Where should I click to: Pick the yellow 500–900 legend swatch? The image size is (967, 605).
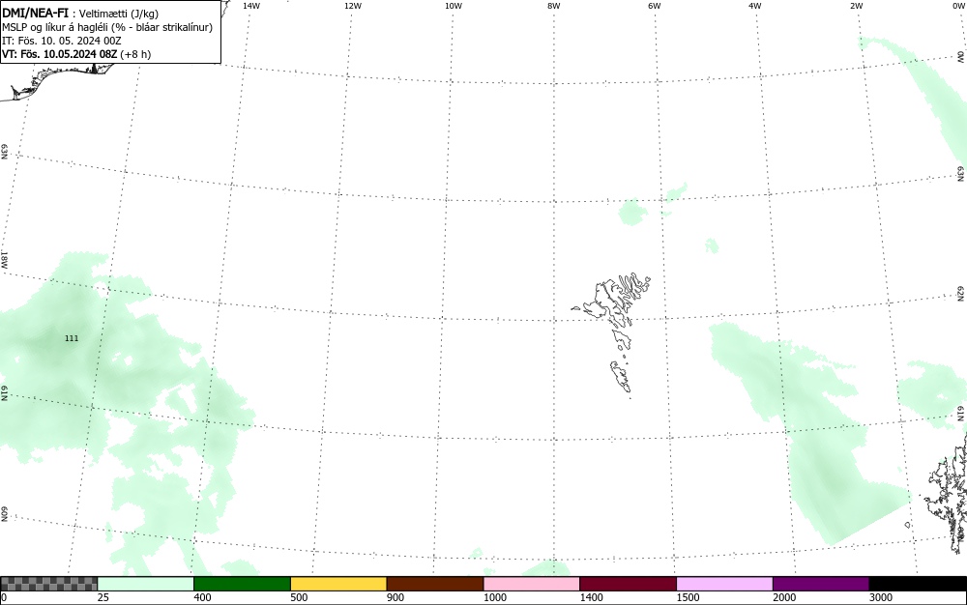(338, 584)
